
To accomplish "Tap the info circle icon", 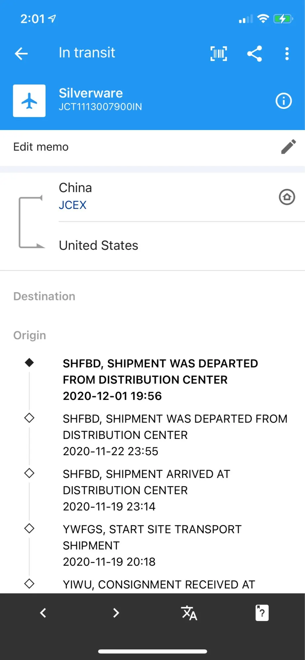I will coord(284,101).
